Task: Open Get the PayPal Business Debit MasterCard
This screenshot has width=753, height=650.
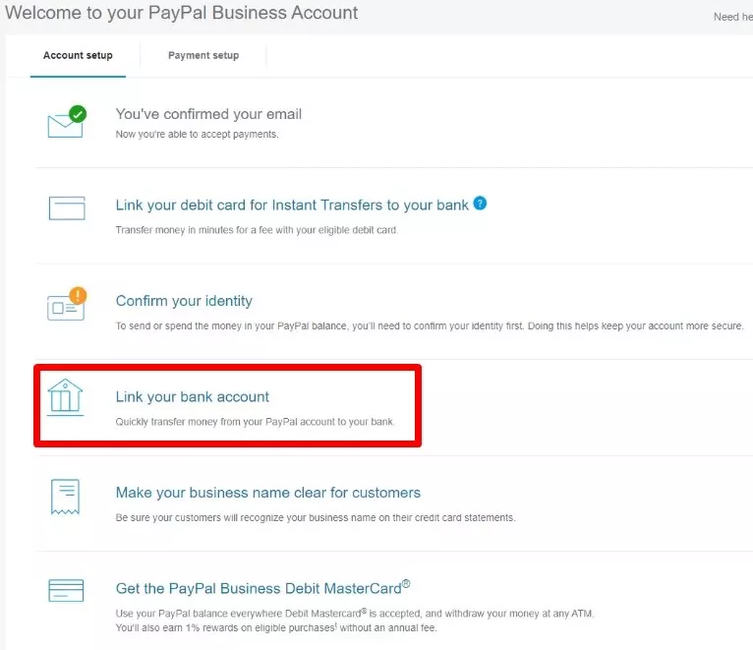Action: click(x=259, y=589)
